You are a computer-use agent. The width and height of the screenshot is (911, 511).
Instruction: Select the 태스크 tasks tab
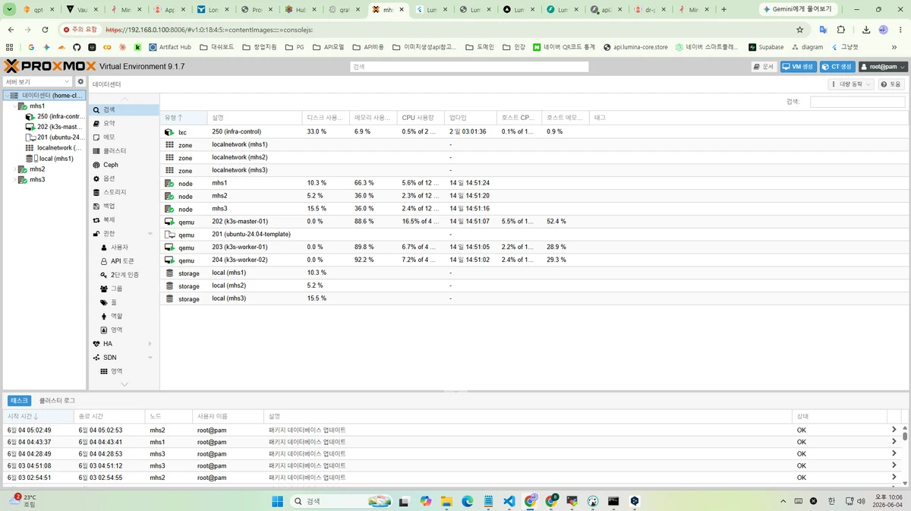coord(19,400)
